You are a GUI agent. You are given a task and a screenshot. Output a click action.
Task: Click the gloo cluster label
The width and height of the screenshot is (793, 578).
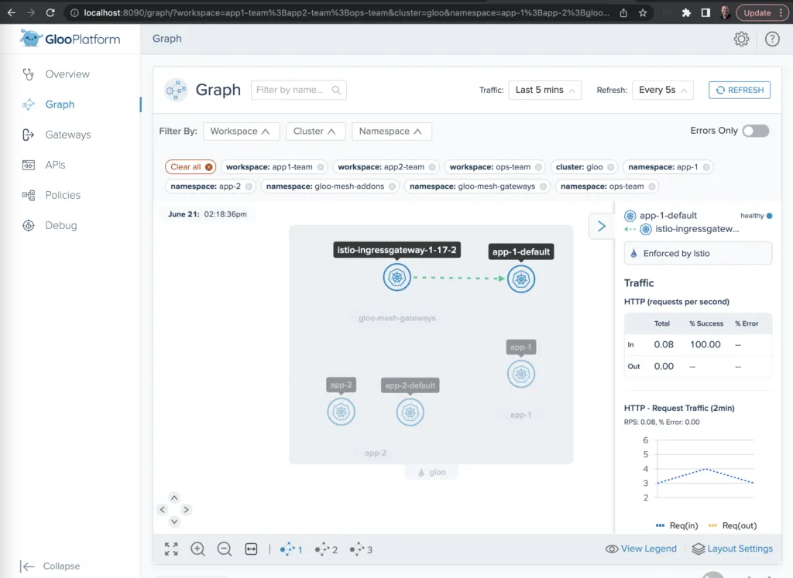[431, 472]
